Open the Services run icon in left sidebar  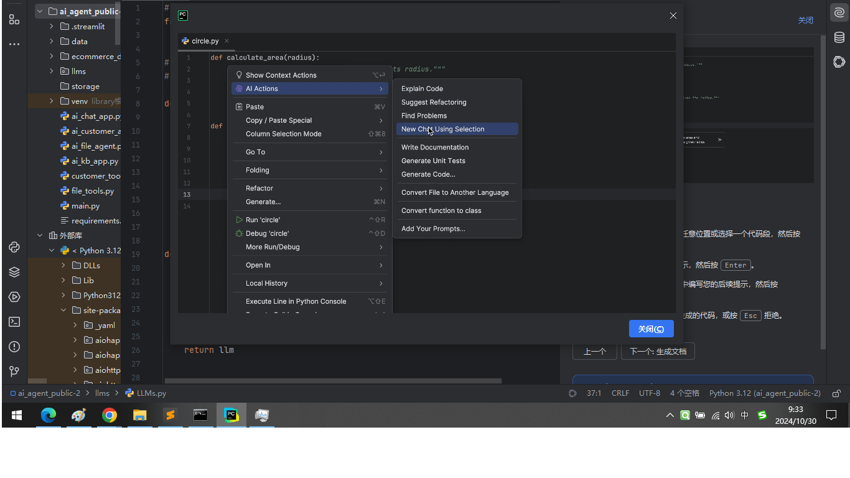14,297
